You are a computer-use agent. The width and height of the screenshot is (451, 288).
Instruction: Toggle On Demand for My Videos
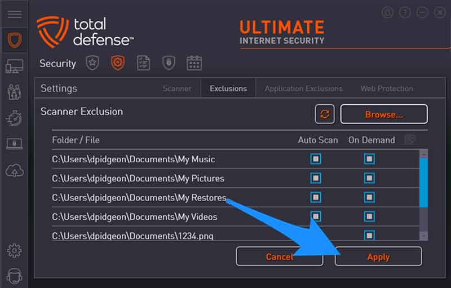tap(369, 216)
